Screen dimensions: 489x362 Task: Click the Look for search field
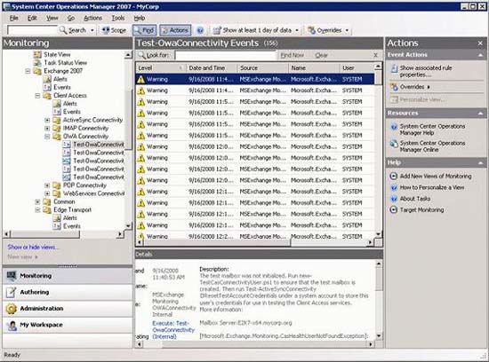[226, 55]
